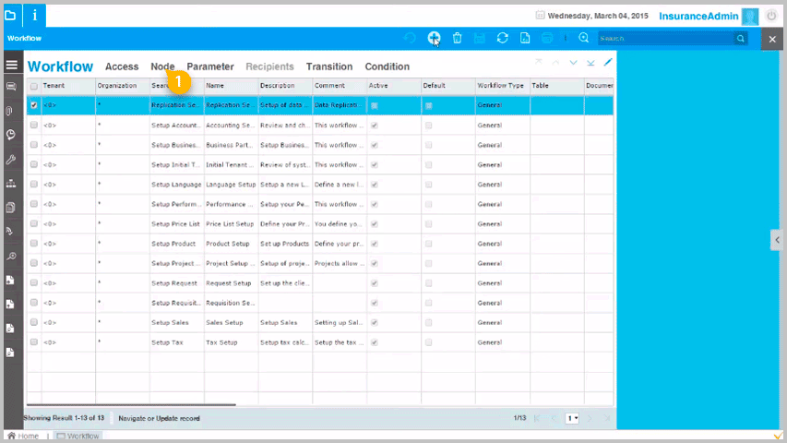This screenshot has height=443, width=787.
Task: Click the clock history icon in sidebar
Action: tap(10, 135)
